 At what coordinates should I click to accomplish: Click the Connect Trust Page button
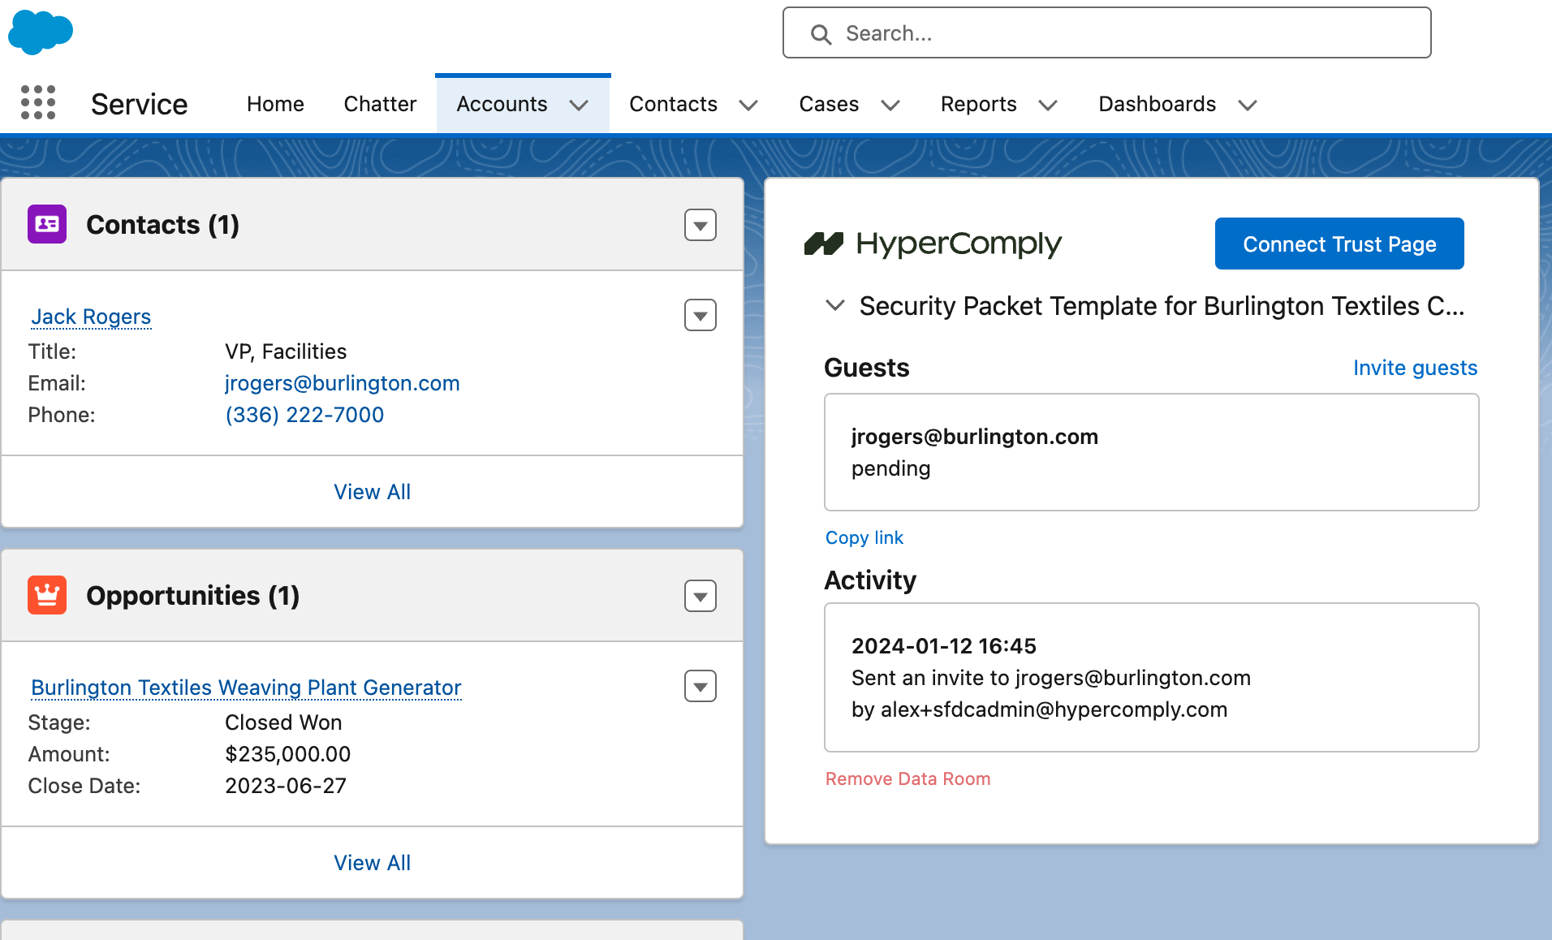[x=1339, y=244]
